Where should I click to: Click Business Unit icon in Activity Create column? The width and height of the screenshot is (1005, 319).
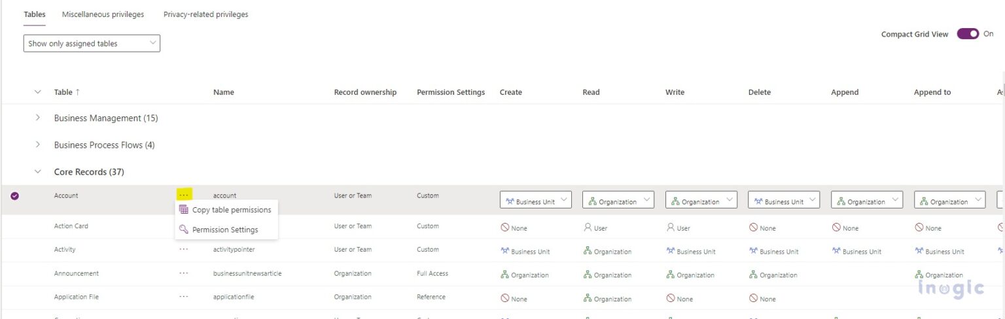tap(504, 251)
